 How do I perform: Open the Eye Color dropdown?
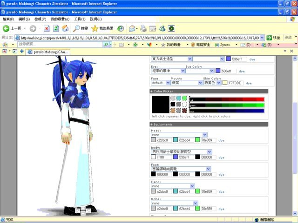(x=200, y=71)
